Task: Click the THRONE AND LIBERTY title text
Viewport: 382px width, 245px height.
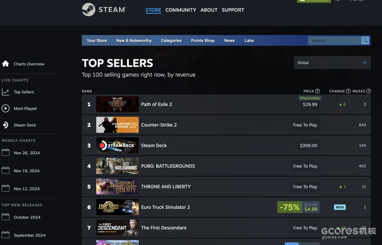Action: coord(166,187)
